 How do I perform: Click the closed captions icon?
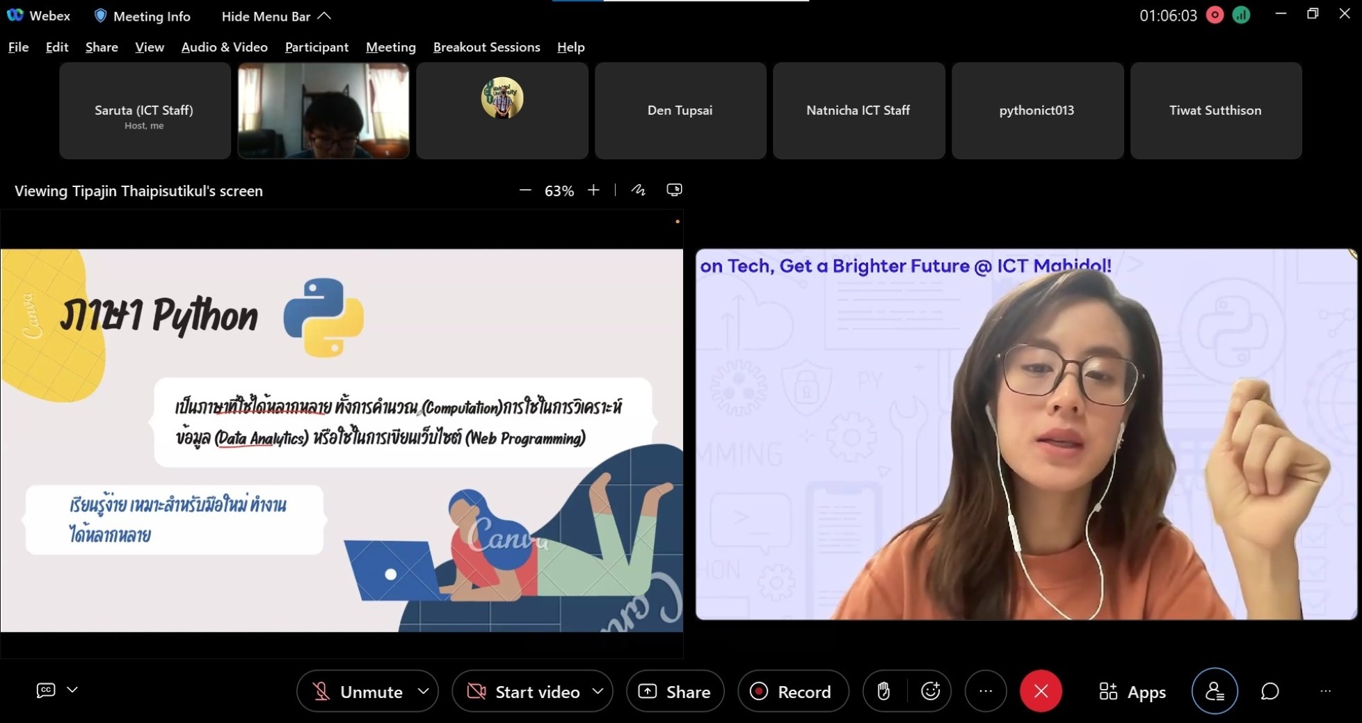tap(46, 690)
